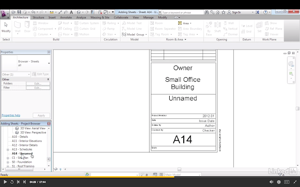Switch to the Insert ribbon tab
The width and height of the screenshot is (300, 187).
[52, 17]
